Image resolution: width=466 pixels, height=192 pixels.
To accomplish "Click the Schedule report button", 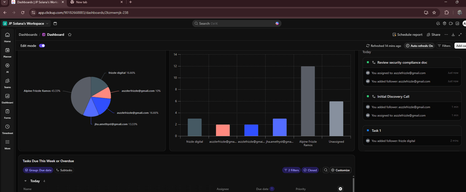I will point(407,35).
